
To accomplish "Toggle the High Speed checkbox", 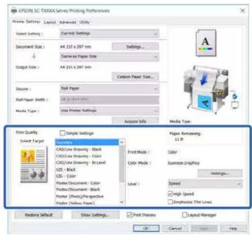I will [x=170, y=193].
